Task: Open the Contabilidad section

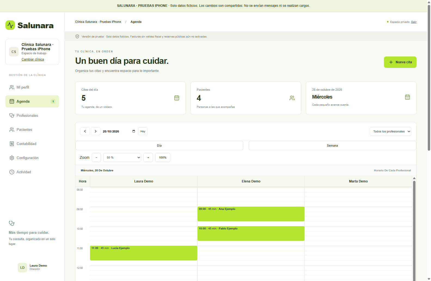Action: 32,144
